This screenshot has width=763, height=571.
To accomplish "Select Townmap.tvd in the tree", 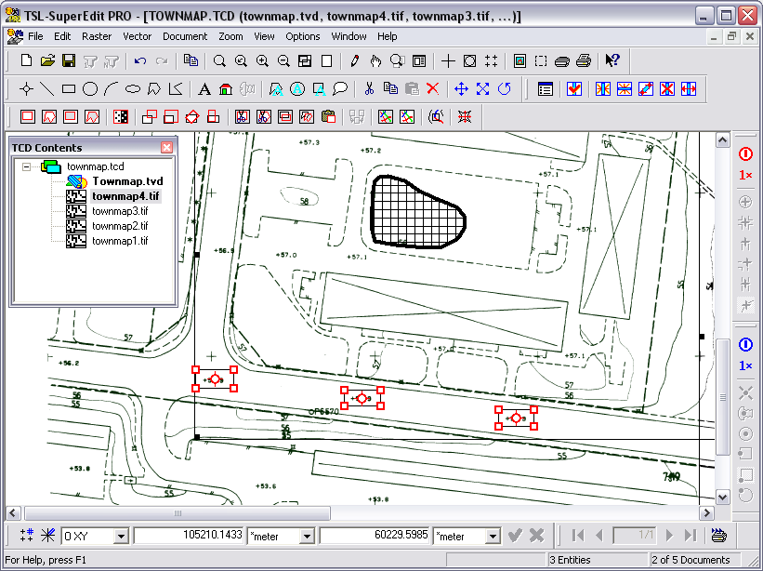I will pos(127,181).
